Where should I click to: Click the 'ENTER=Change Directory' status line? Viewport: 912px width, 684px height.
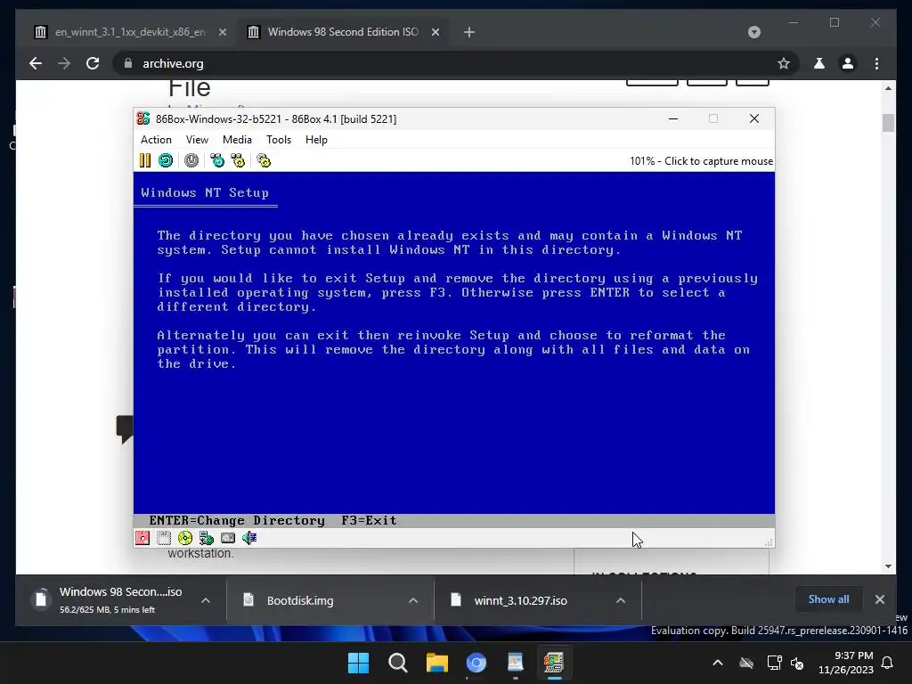(237, 520)
